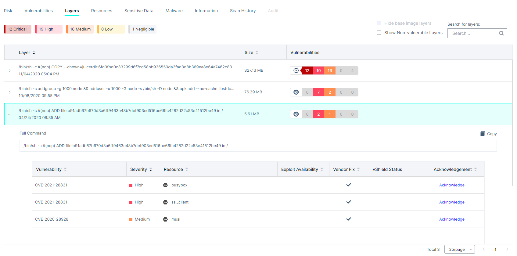Toggle the 16 Medium severity filter
Image resolution: width=517 pixels, height=256 pixels.
click(x=80, y=29)
